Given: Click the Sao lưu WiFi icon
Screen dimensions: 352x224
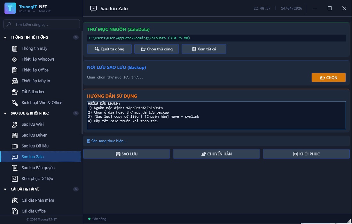Looking at the screenshot, I should point(15,124).
